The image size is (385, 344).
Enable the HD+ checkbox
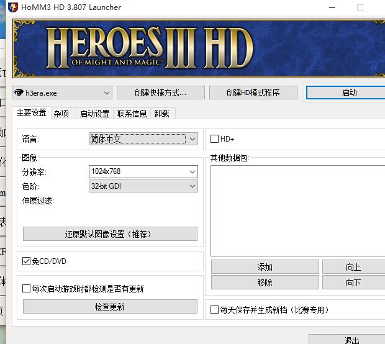tap(215, 138)
